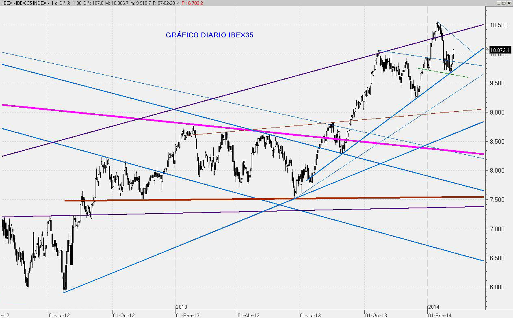
Task: Select the GRÁFICO DIARIO IBEX35 text label
Action: coord(209,35)
